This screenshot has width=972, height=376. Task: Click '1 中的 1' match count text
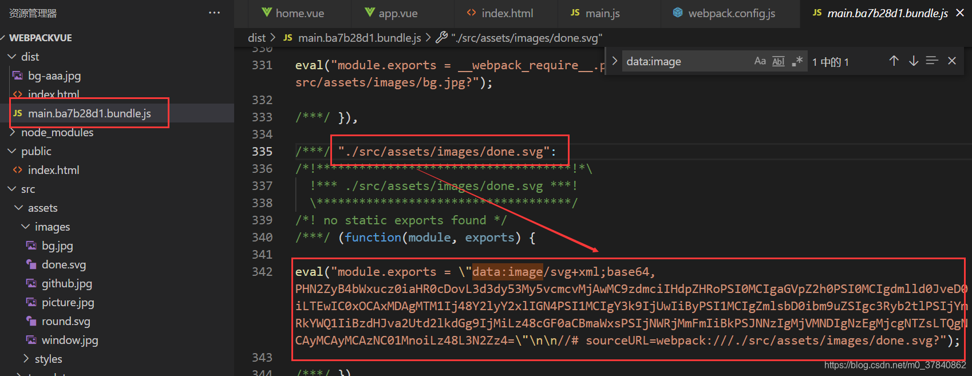click(x=831, y=62)
